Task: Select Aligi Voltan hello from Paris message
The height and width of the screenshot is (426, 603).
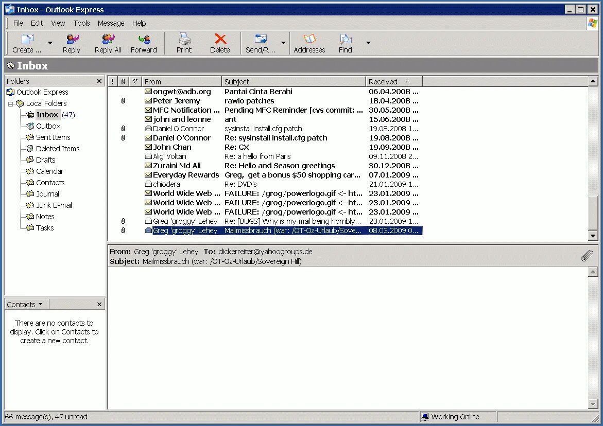Action: (x=265, y=156)
